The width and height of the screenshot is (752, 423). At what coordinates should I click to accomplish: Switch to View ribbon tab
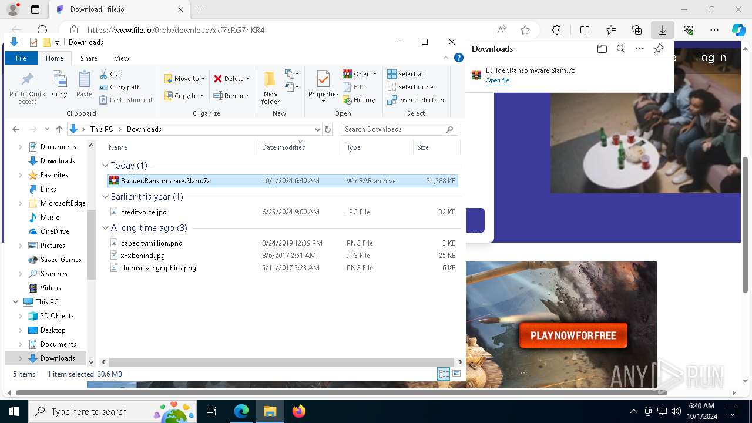coord(122,58)
